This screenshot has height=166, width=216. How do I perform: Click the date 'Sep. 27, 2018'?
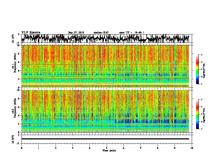tap(76, 33)
